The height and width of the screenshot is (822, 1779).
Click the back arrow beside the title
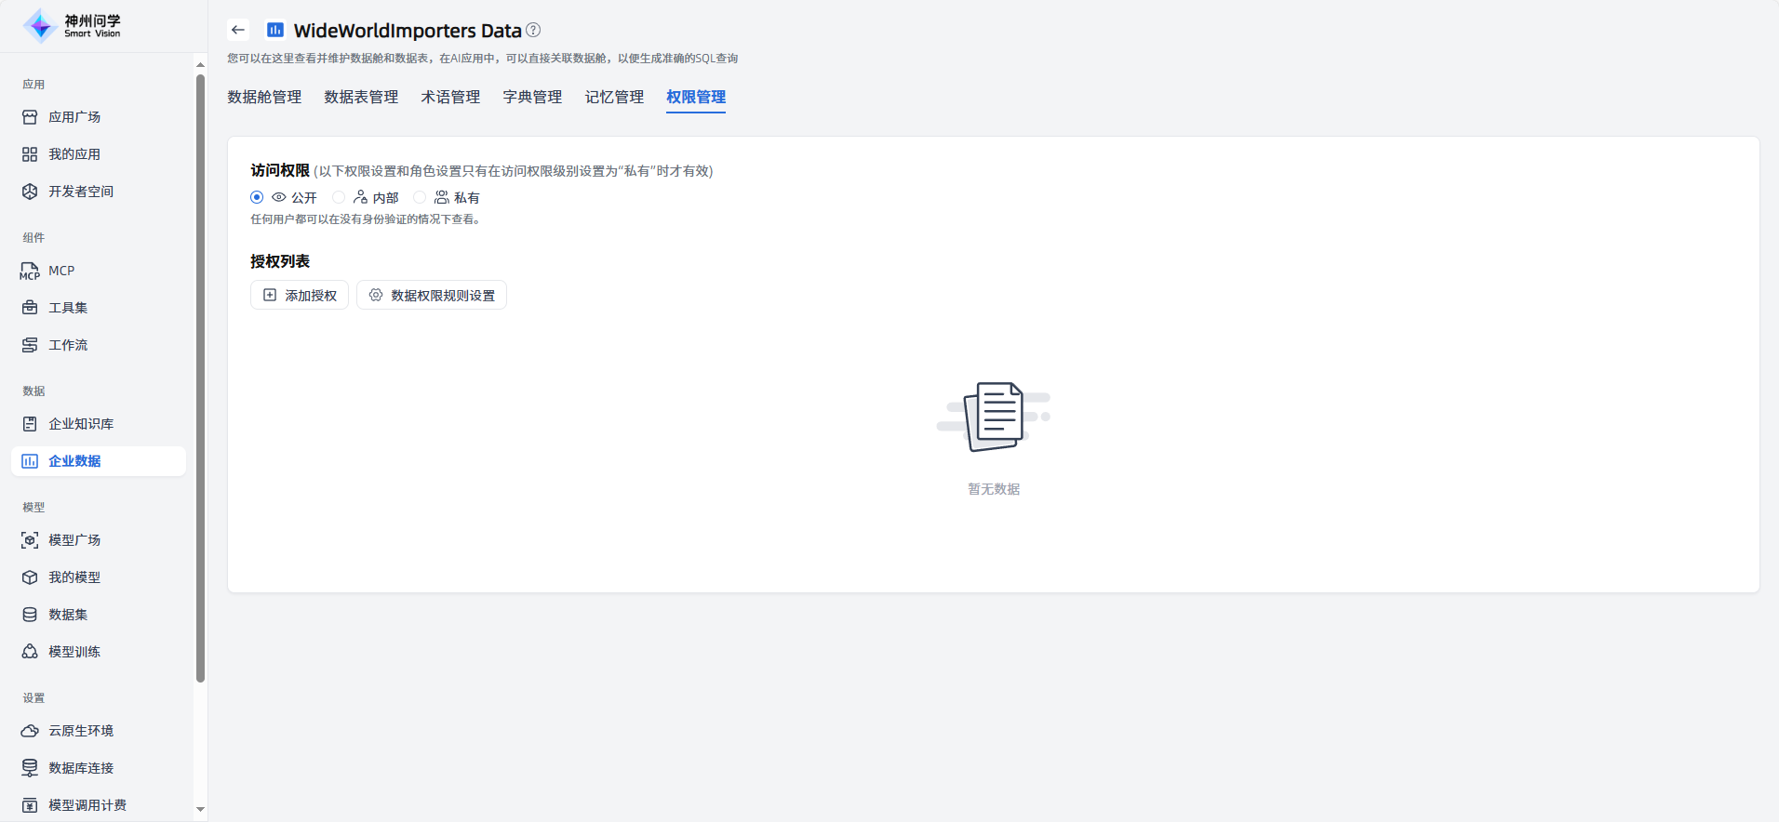(x=238, y=30)
